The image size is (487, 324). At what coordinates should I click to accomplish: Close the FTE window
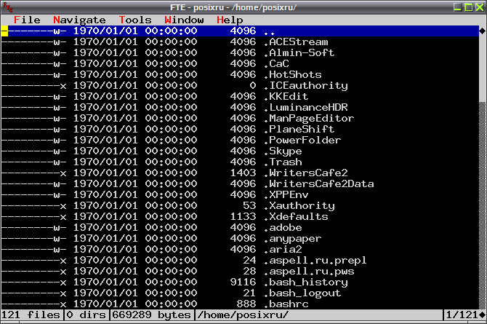[x=480, y=7]
